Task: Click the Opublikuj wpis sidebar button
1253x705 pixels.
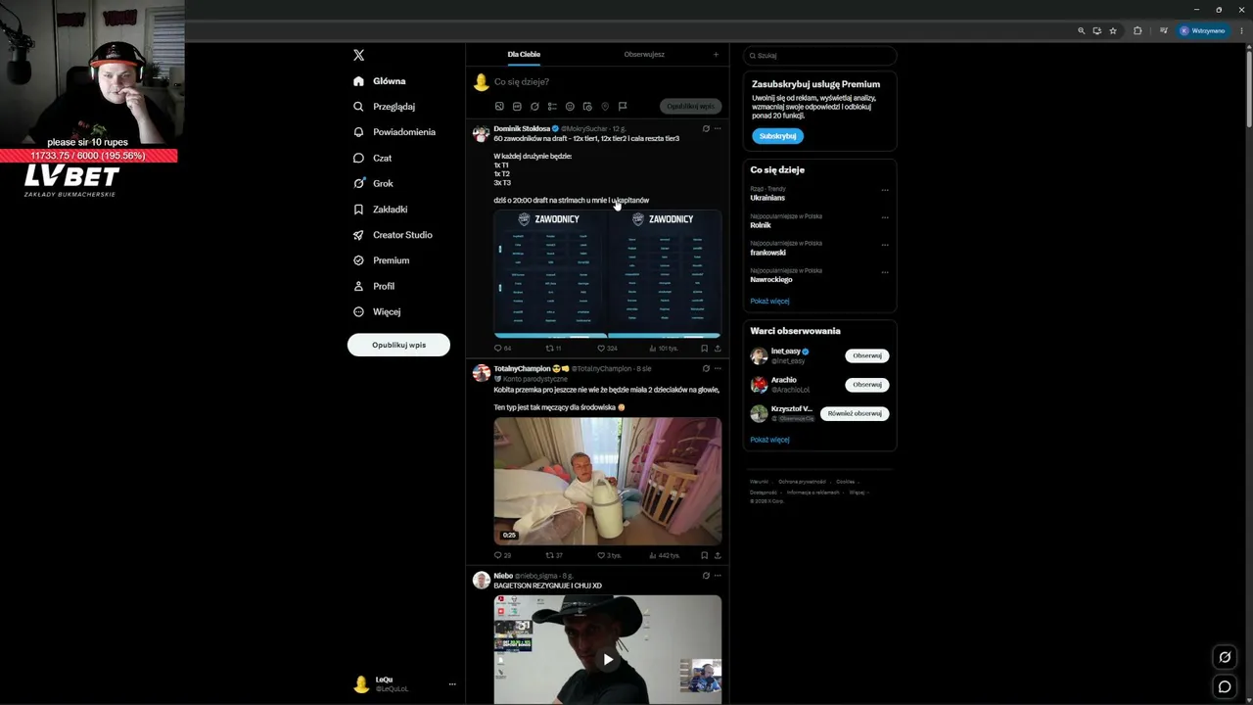Action: coord(398,345)
